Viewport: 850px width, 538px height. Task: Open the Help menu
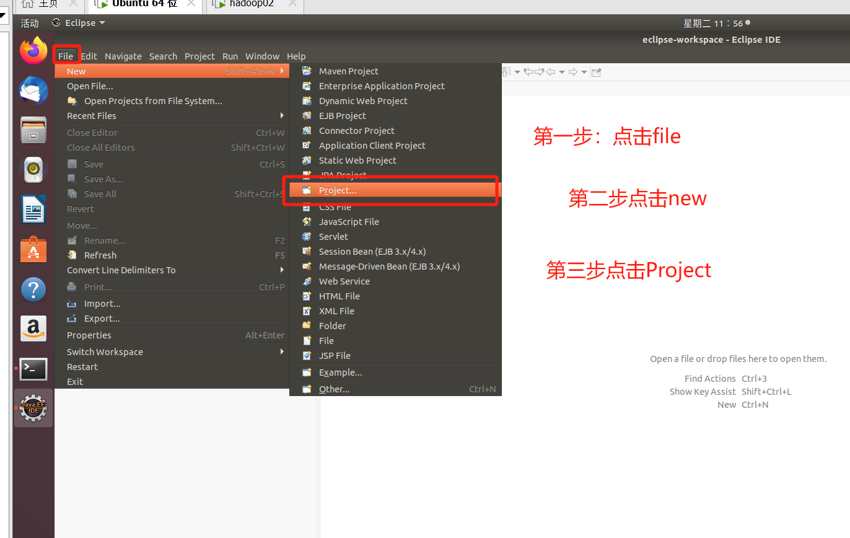(296, 56)
